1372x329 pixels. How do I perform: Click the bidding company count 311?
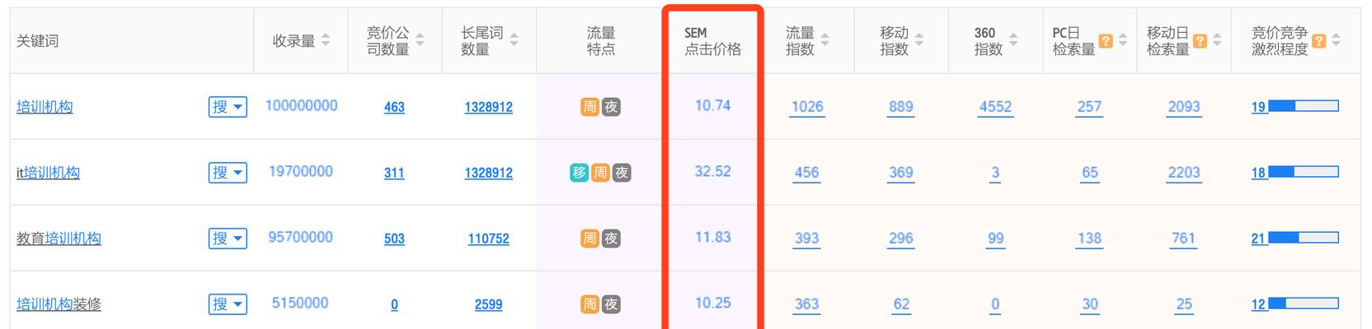(394, 173)
